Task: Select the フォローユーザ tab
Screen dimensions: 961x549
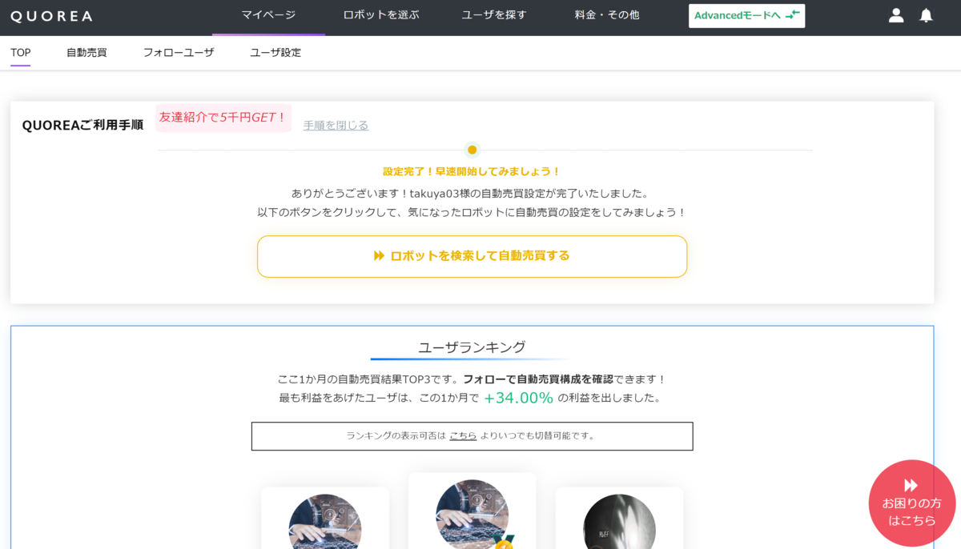Action: pyautogui.click(x=179, y=53)
